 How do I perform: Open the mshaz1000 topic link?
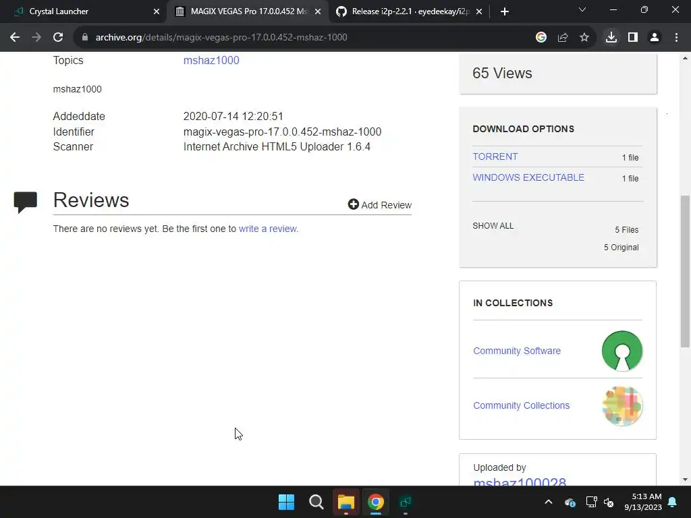click(x=211, y=60)
